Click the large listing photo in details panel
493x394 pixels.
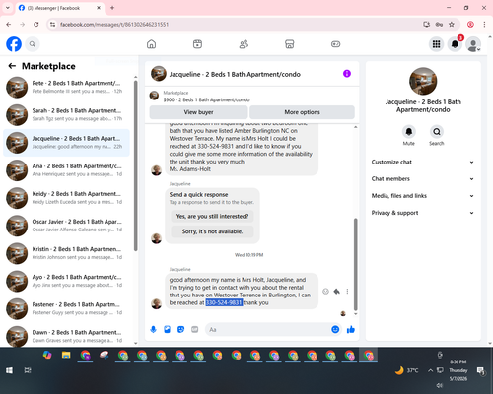[423, 81]
